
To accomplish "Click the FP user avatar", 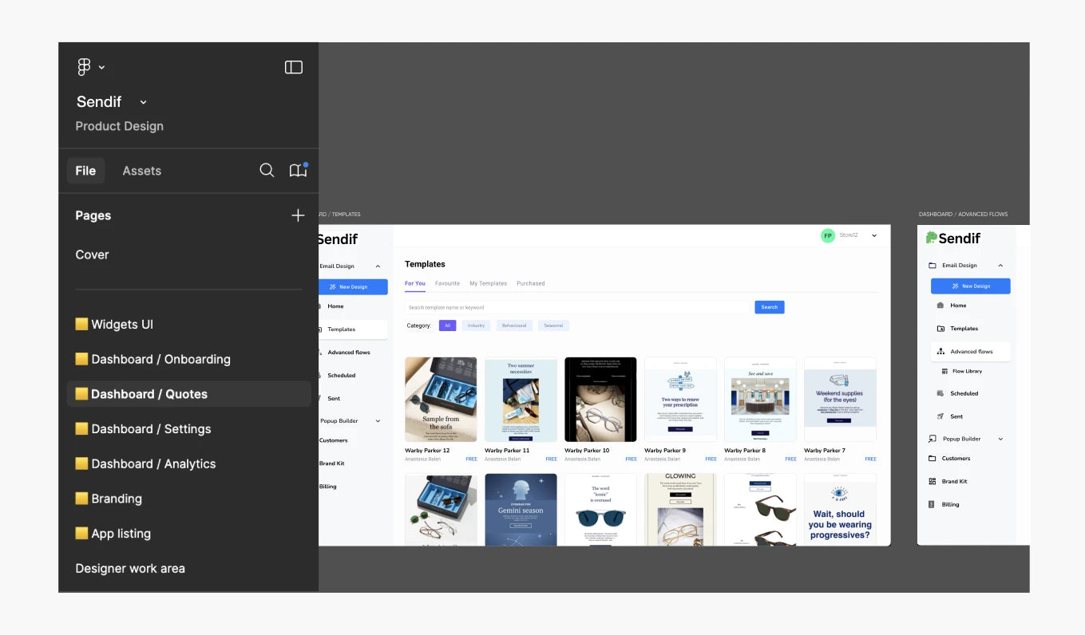I will (x=828, y=235).
